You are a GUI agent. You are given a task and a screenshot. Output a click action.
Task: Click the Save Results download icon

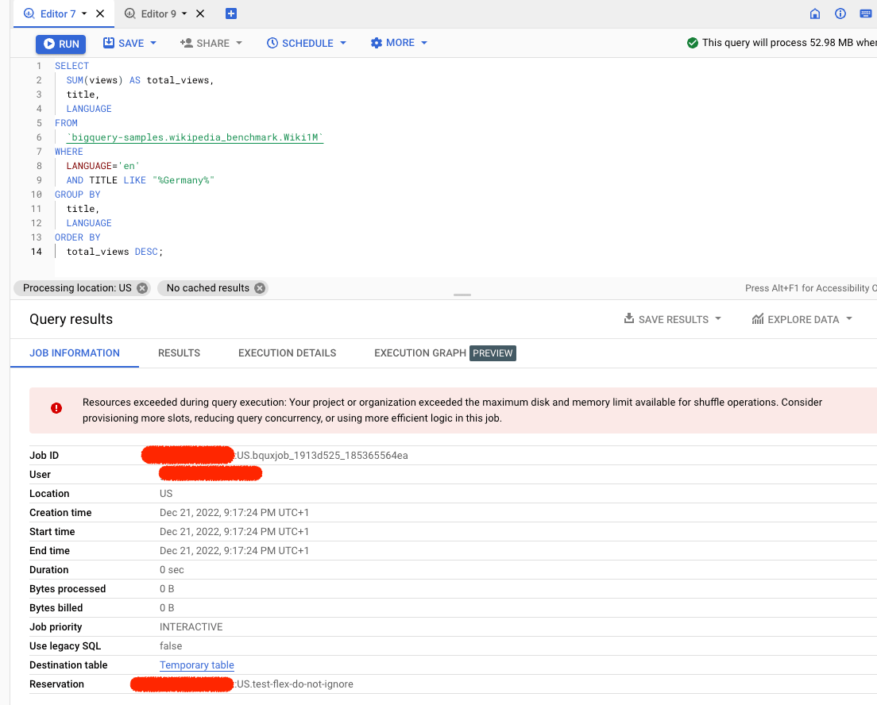pos(628,319)
